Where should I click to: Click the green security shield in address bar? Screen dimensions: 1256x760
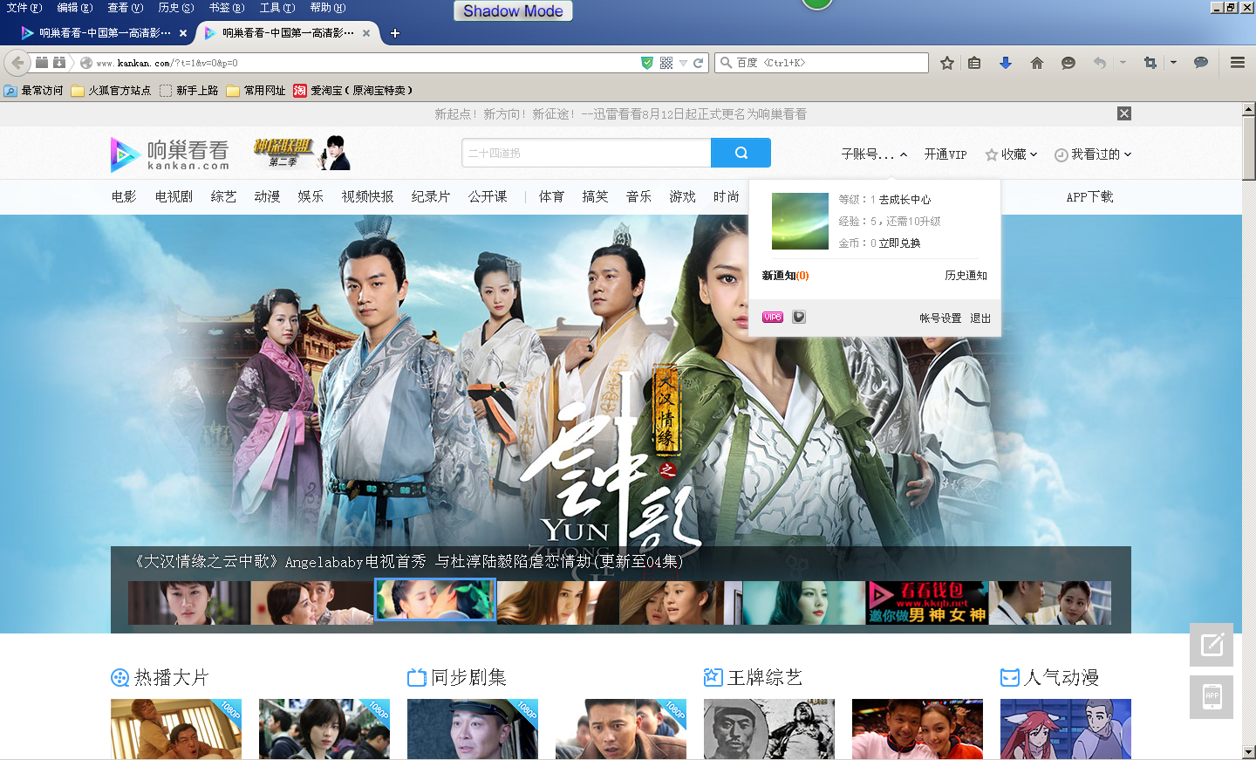646,63
